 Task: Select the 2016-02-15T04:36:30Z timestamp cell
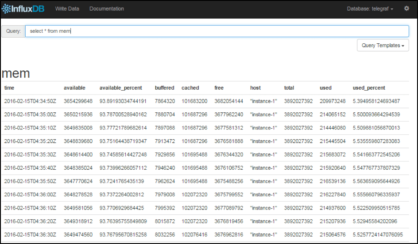[30, 235]
